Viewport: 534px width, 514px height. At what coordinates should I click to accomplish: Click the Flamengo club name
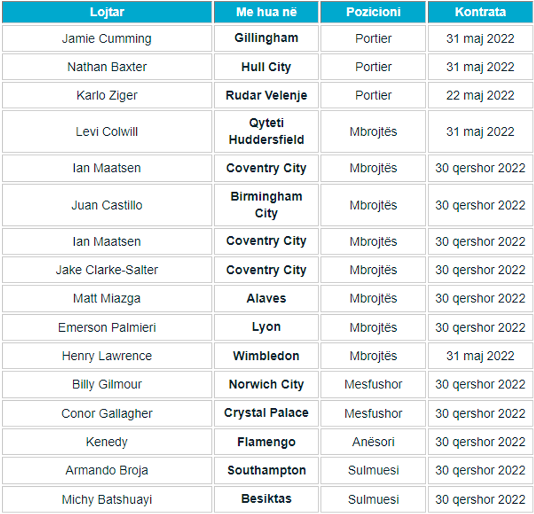pyautogui.click(x=266, y=442)
